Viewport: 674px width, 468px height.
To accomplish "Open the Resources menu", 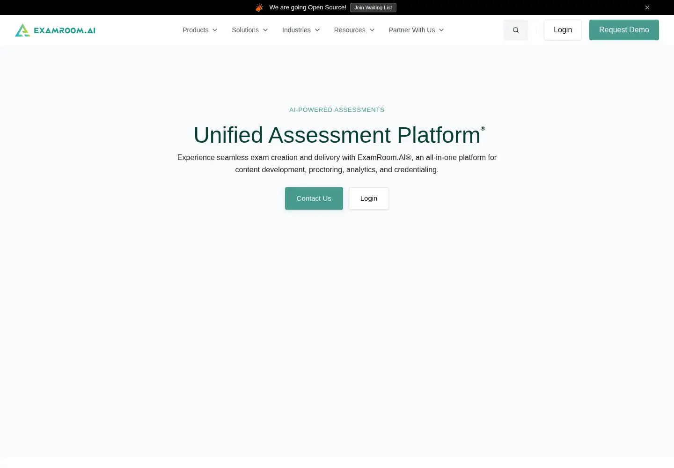I will tap(354, 30).
